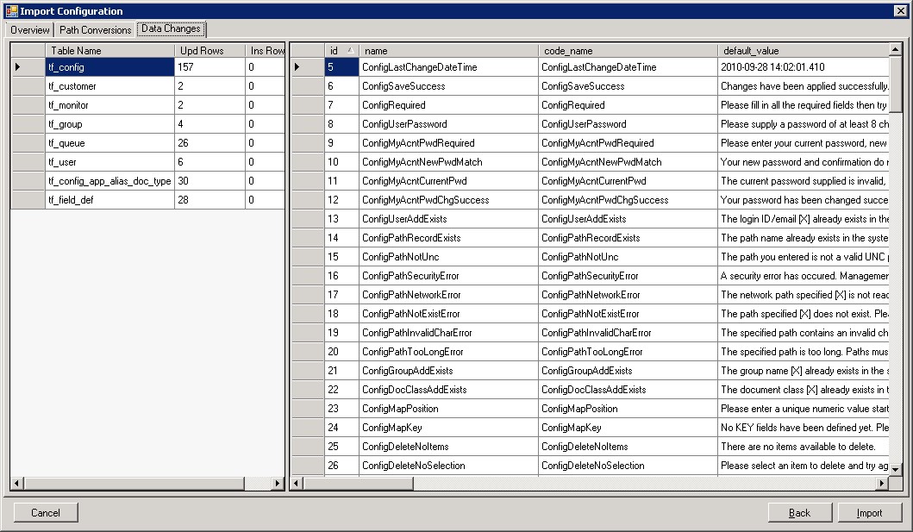Switch to the Overview tab
The width and height of the screenshot is (913, 532).
(29, 28)
